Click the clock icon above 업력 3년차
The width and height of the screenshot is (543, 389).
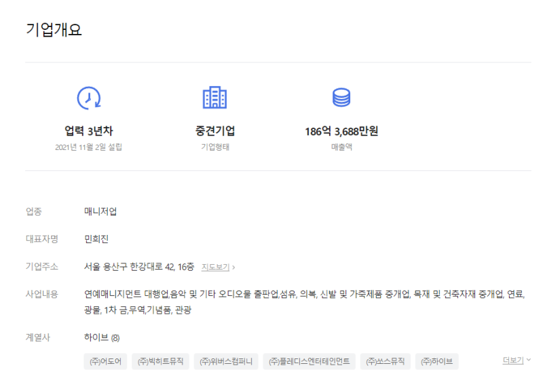(89, 98)
